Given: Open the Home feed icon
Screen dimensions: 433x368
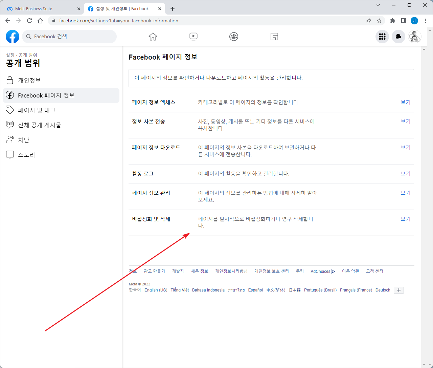Looking at the screenshot, I should (153, 37).
